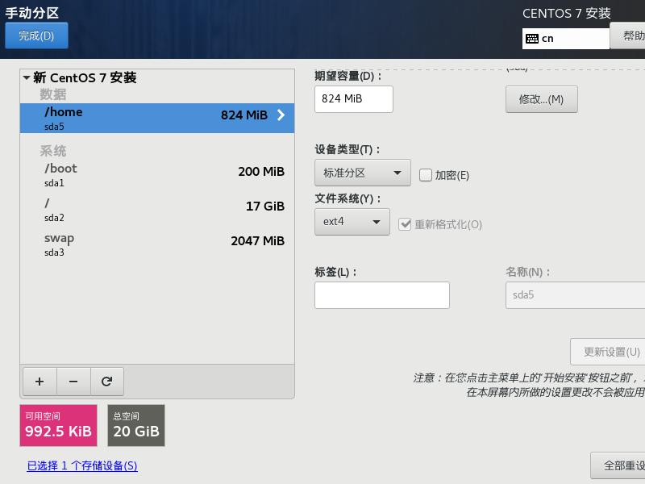Open the 设备类型 standard partition dropdown
The width and height of the screenshot is (645, 484).
pos(362,173)
